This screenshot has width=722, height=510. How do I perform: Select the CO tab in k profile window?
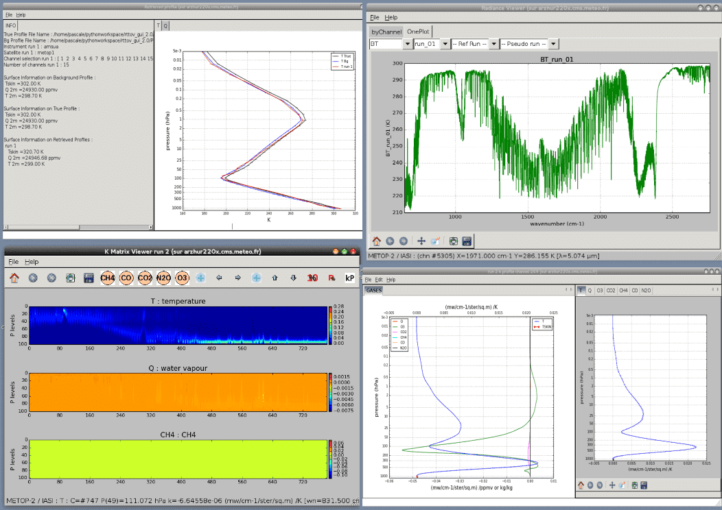[635, 291]
